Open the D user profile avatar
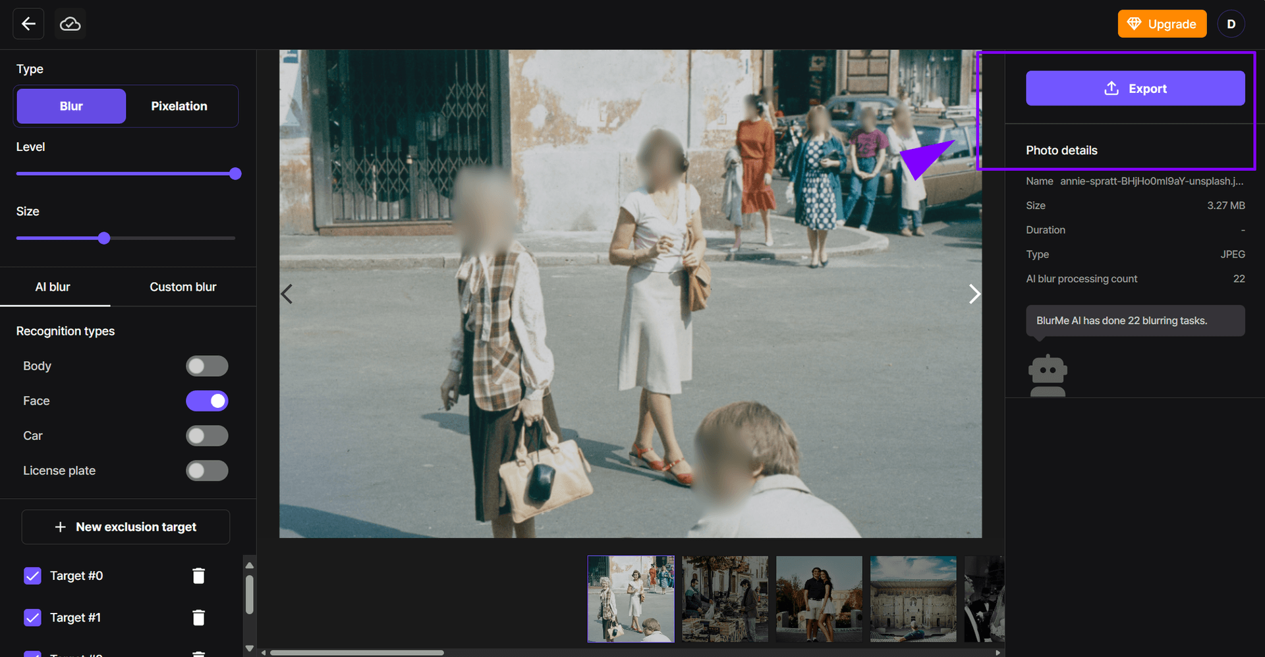Screen dimensions: 1265x657 point(1231,24)
